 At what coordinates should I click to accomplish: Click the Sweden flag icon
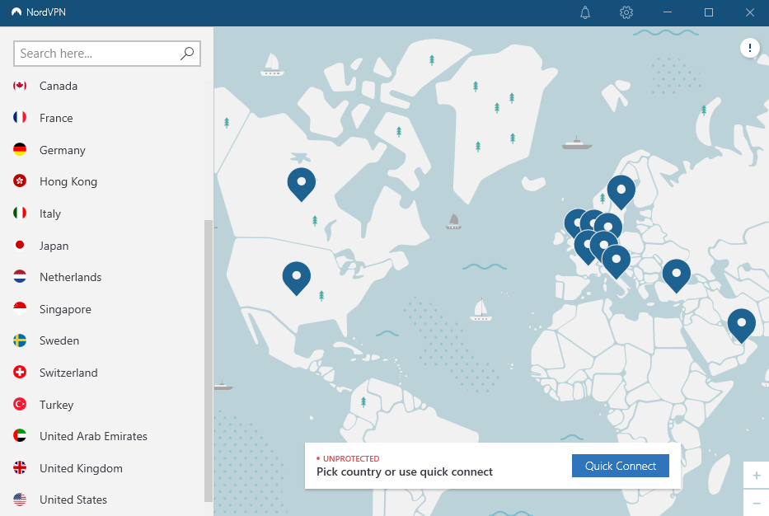[20, 340]
